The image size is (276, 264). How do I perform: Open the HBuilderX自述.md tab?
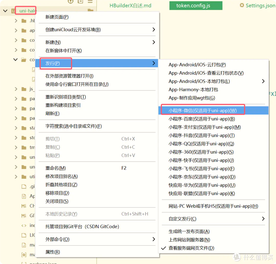tap(130, 6)
